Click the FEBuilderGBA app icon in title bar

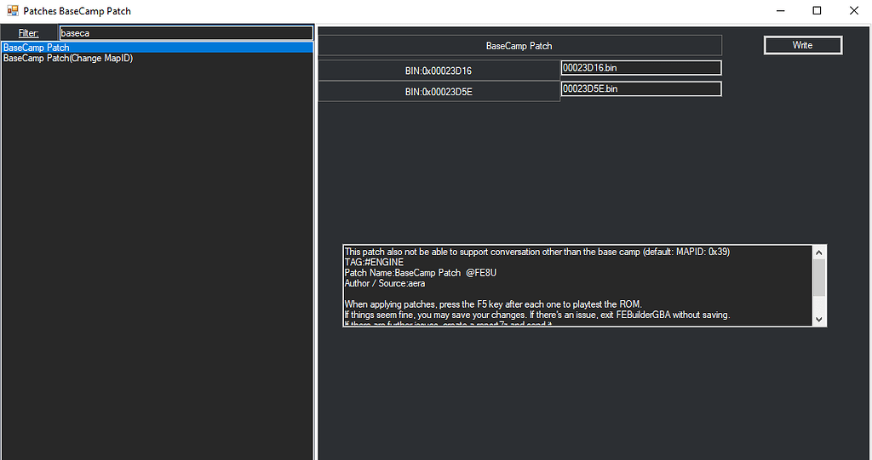pos(12,11)
